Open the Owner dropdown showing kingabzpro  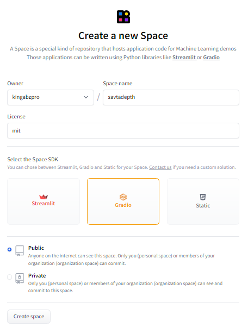point(51,97)
